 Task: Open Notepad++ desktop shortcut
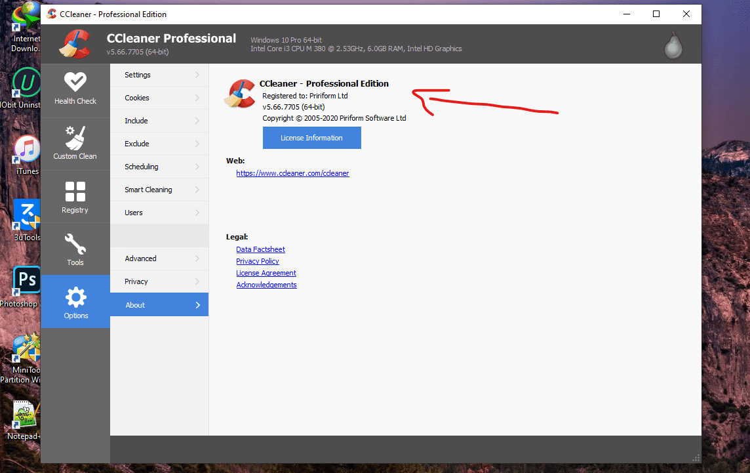click(25, 421)
